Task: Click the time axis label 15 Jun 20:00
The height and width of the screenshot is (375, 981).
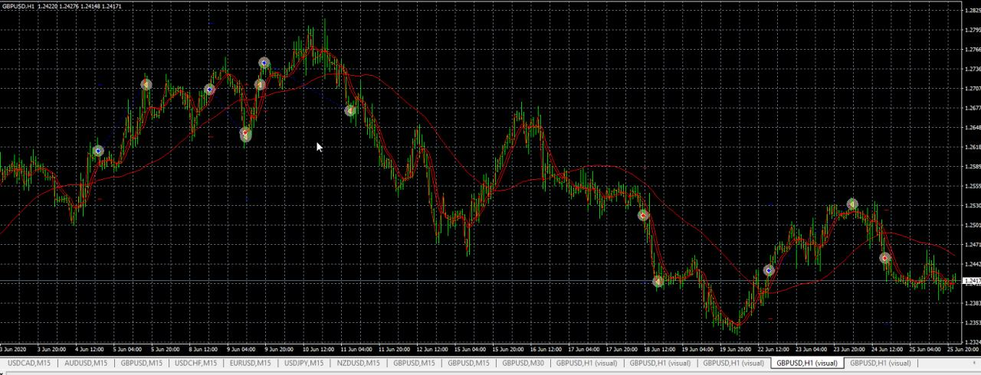Action: pos(509,349)
